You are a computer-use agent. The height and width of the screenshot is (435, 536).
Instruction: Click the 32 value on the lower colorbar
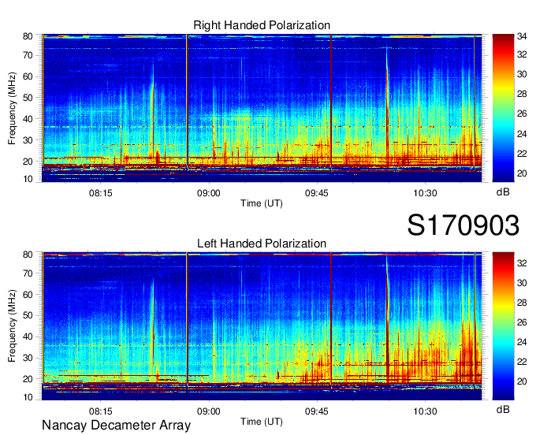point(522,263)
